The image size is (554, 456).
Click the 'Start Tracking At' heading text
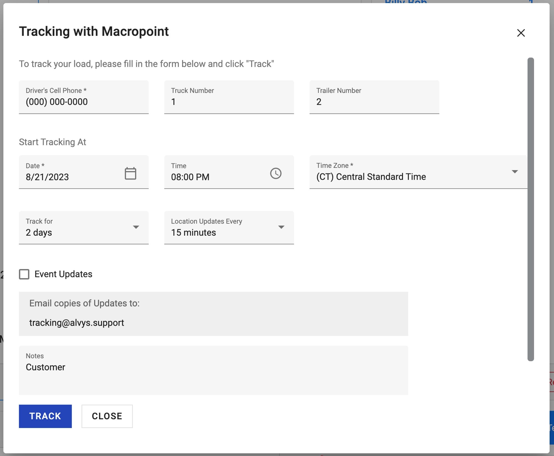point(52,142)
